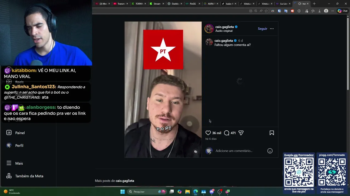Open the emoji picker in comment box
Viewport: 350px width, 196px height.
(270, 151)
